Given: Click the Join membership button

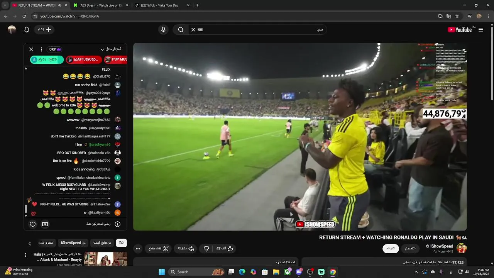Looking at the screenshot, I should (410, 249).
